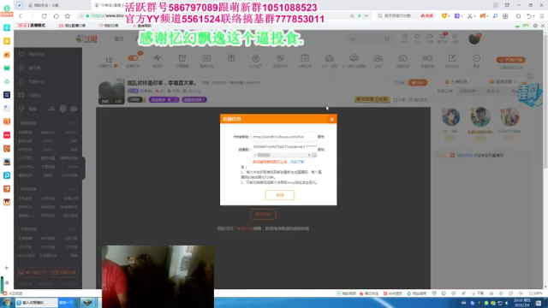Open the green mail sidebar icon

click(x=7, y=68)
